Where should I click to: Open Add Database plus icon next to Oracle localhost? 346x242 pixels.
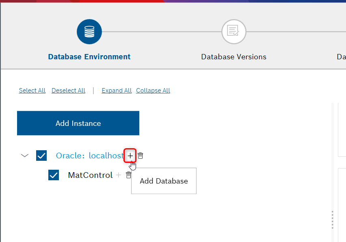[130, 156]
